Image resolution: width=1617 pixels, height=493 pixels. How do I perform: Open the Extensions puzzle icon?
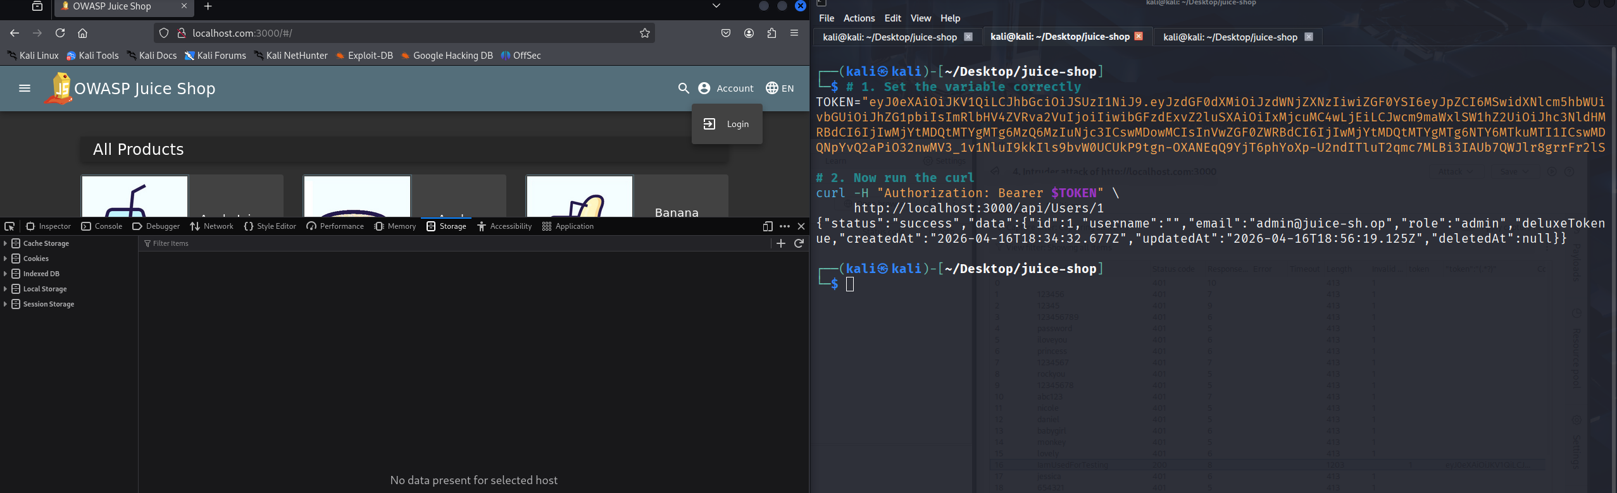tap(771, 33)
